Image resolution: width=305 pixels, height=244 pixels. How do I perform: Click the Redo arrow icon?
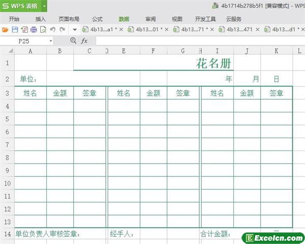62,29
